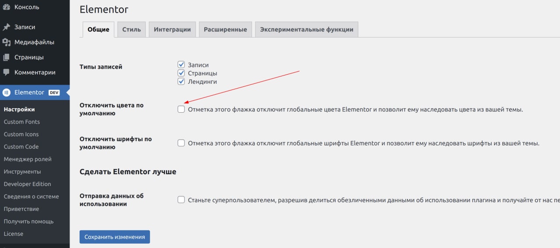Switch to the Стиль tab
Screen dimensions: 560x248
pyautogui.click(x=131, y=30)
